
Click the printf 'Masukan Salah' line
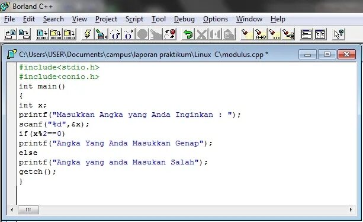click(113, 163)
